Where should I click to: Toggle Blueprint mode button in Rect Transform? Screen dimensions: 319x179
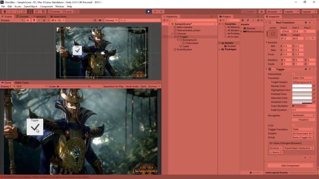308,38
